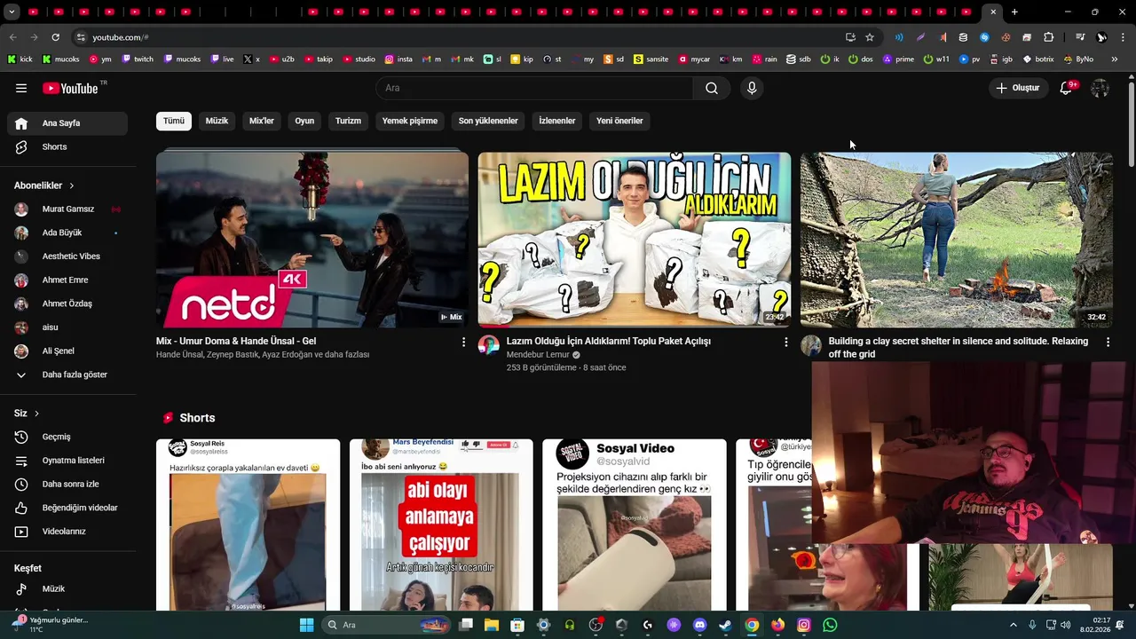Open Daha sonra izle list
Image resolution: width=1136 pixels, height=639 pixels.
(x=67, y=484)
